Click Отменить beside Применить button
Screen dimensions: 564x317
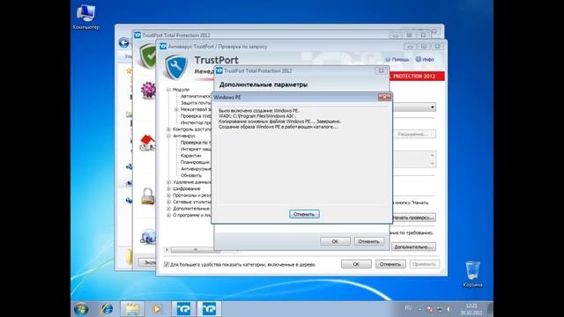tap(390, 264)
